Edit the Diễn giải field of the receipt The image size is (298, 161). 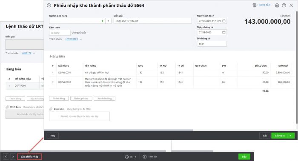(152, 21)
